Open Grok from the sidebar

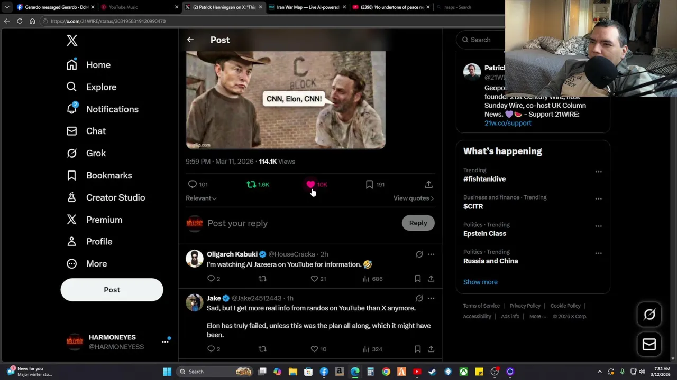(86, 153)
